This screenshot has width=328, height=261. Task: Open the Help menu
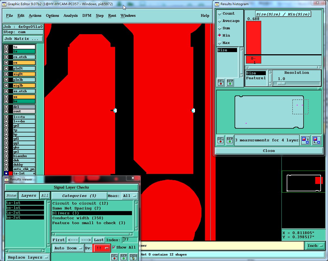(x=205, y=15)
